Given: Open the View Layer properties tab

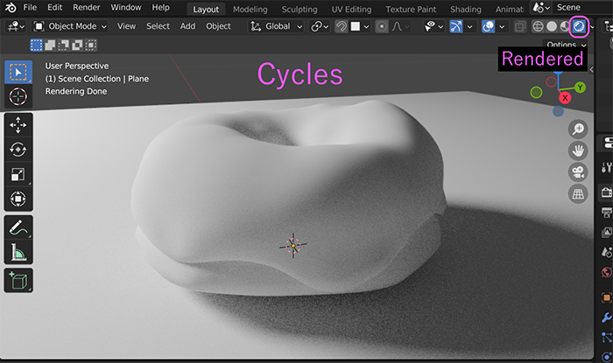Looking at the screenshot, I should 606,233.
